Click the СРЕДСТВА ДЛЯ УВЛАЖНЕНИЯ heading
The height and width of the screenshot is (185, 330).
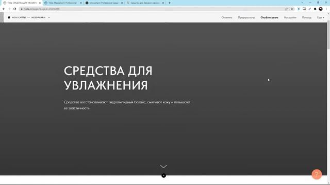pyautogui.click(x=108, y=78)
